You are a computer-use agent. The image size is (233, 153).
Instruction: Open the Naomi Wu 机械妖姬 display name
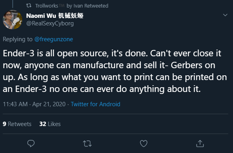click(55, 15)
